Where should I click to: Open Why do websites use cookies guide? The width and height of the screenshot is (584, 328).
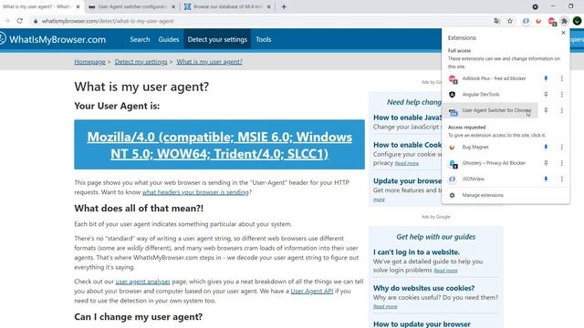click(x=423, y=288)
